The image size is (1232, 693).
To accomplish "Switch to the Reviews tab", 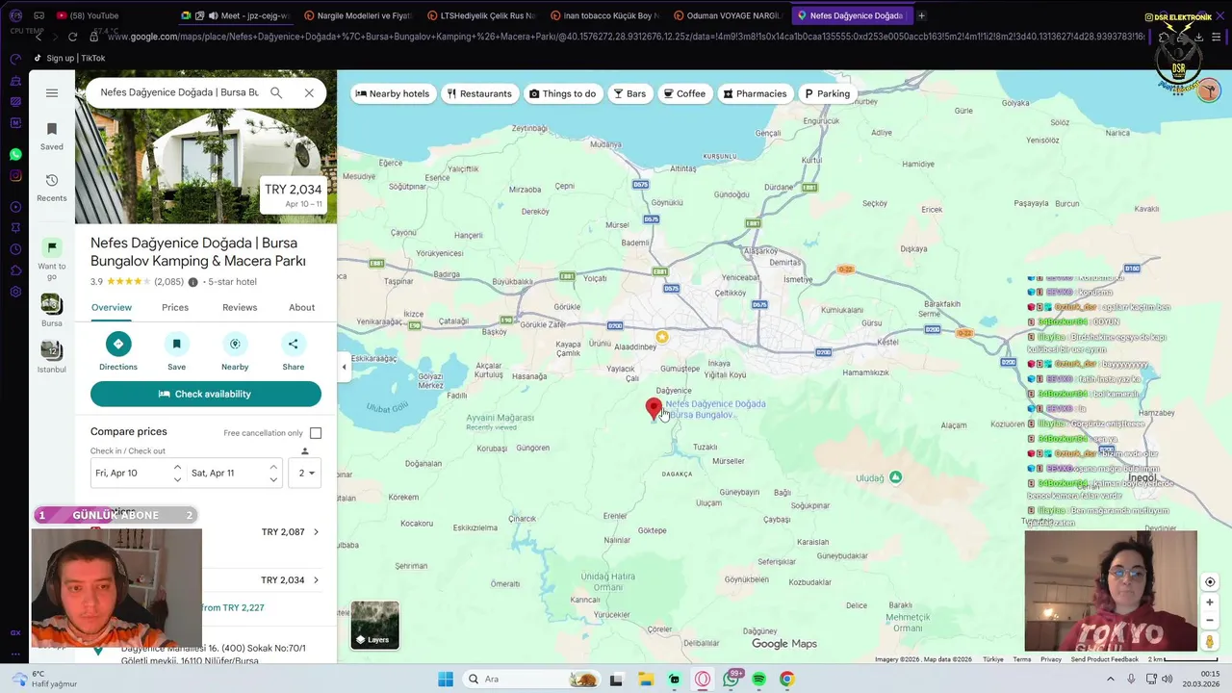I will coord(240,308).
